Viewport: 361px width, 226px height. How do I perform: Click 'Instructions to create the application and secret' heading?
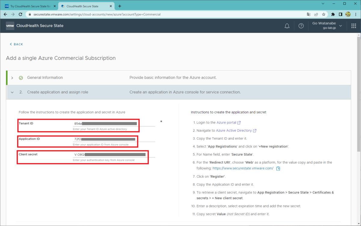(x=229, y=112)
